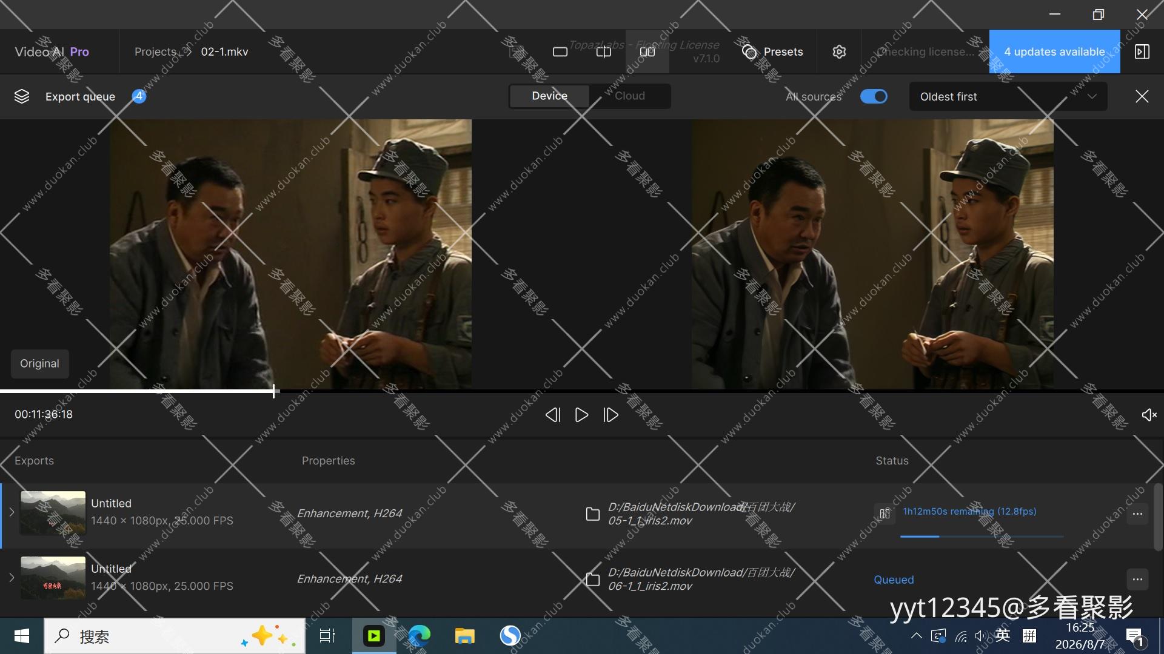Open the Windows notification center
The width and height of the screenshot is (1164, 654).
[x=1135, y=636]
